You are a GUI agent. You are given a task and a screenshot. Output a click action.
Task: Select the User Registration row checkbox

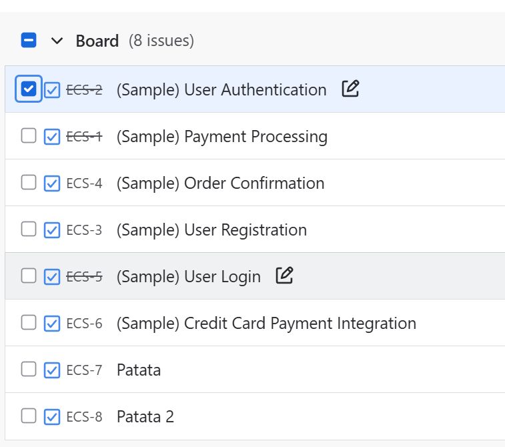29,230
